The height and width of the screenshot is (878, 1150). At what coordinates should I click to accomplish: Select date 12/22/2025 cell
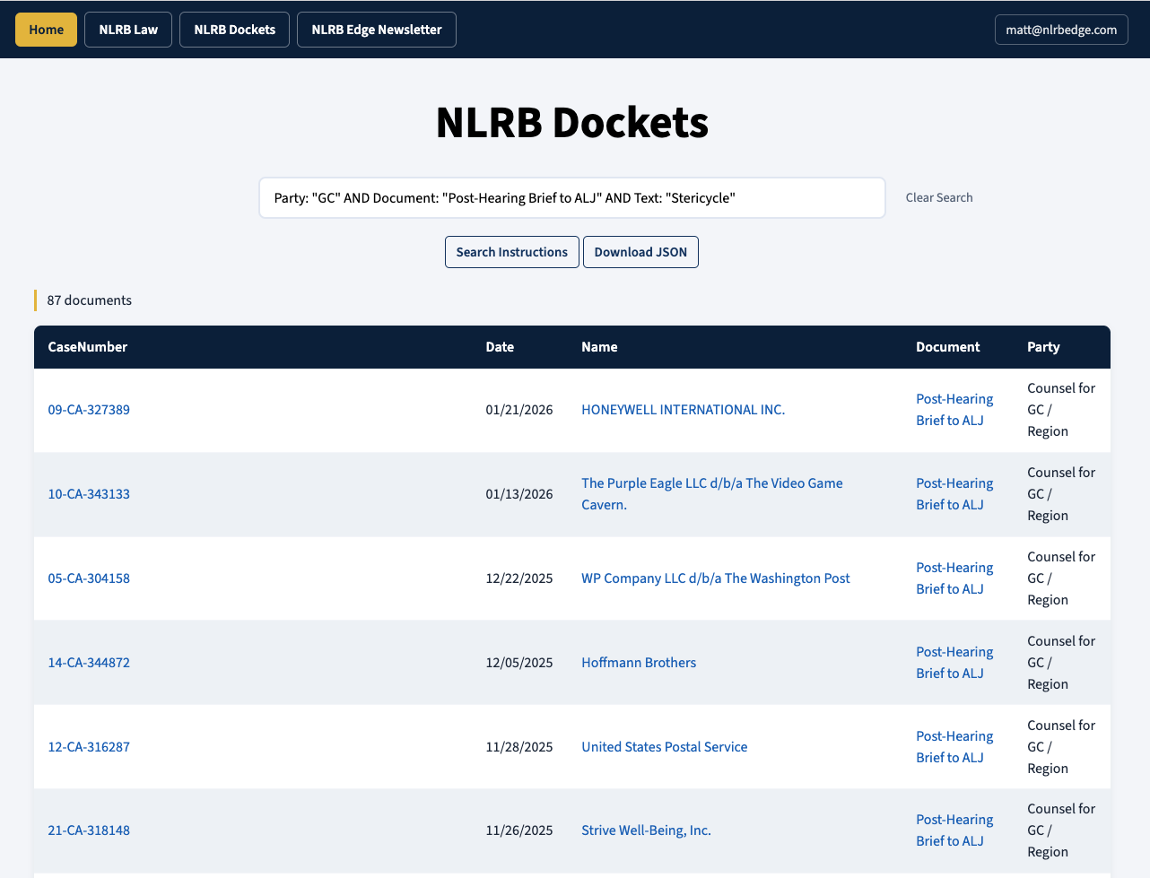click(519, 578)
